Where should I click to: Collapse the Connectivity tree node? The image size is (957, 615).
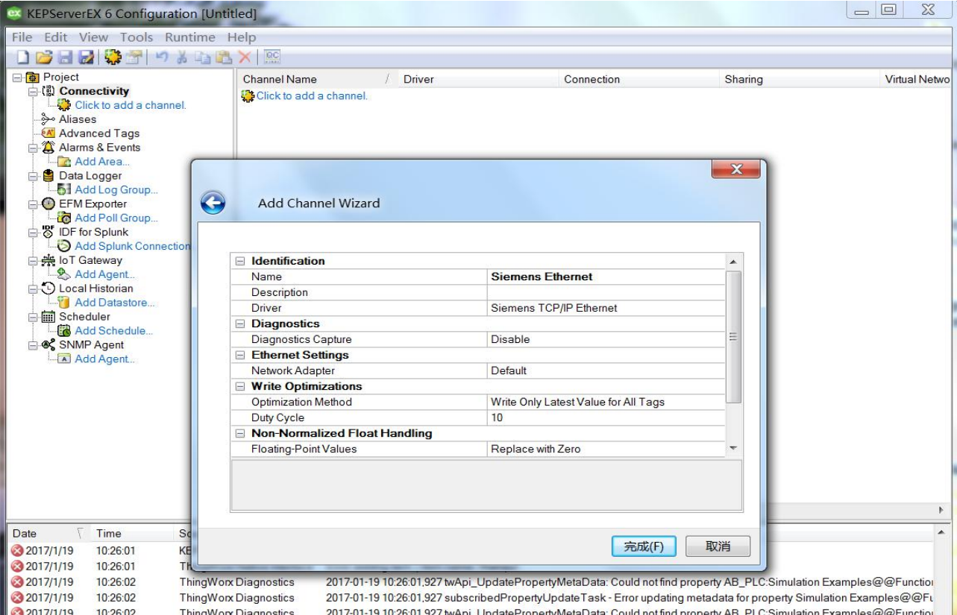click(x=32, y=92)
